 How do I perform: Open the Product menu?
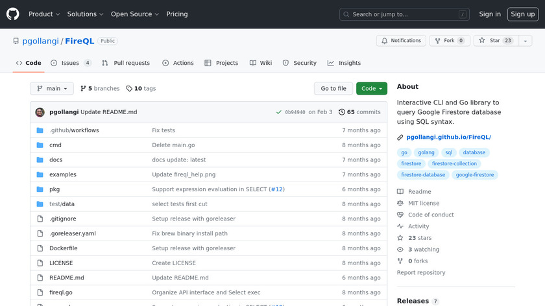coord(44,14)
